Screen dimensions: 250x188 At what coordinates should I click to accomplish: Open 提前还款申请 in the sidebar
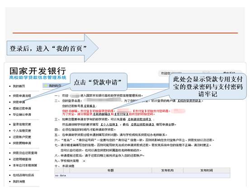pos(22,108)
